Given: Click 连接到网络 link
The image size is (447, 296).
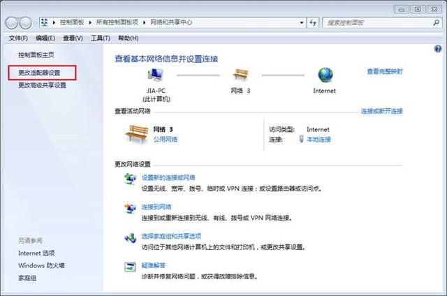Looking at the screenshot, I should 156,207.
